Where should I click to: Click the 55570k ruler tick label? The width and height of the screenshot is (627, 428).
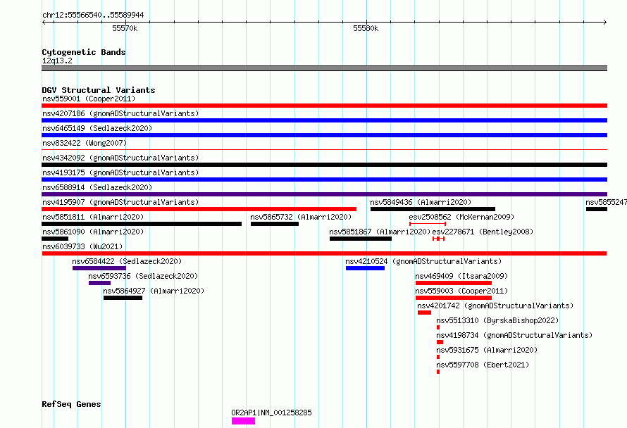point(125,28)
